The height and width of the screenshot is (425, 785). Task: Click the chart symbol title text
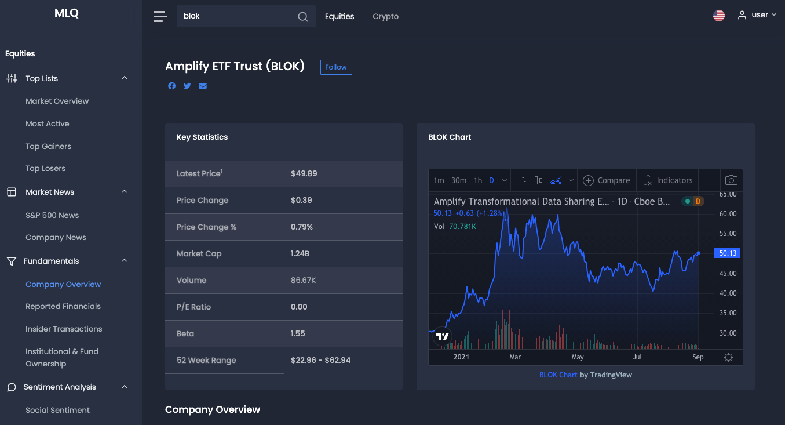(x=552, y=201)
